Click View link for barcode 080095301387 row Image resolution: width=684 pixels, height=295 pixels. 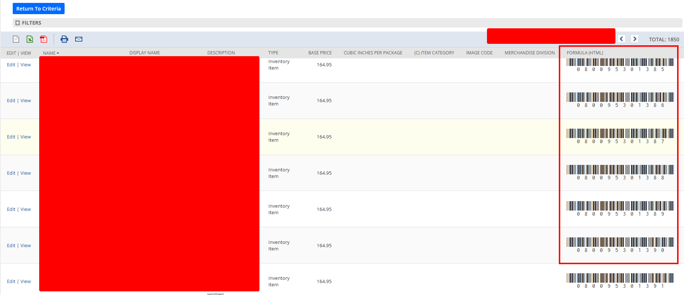click(x=25, y=137)
